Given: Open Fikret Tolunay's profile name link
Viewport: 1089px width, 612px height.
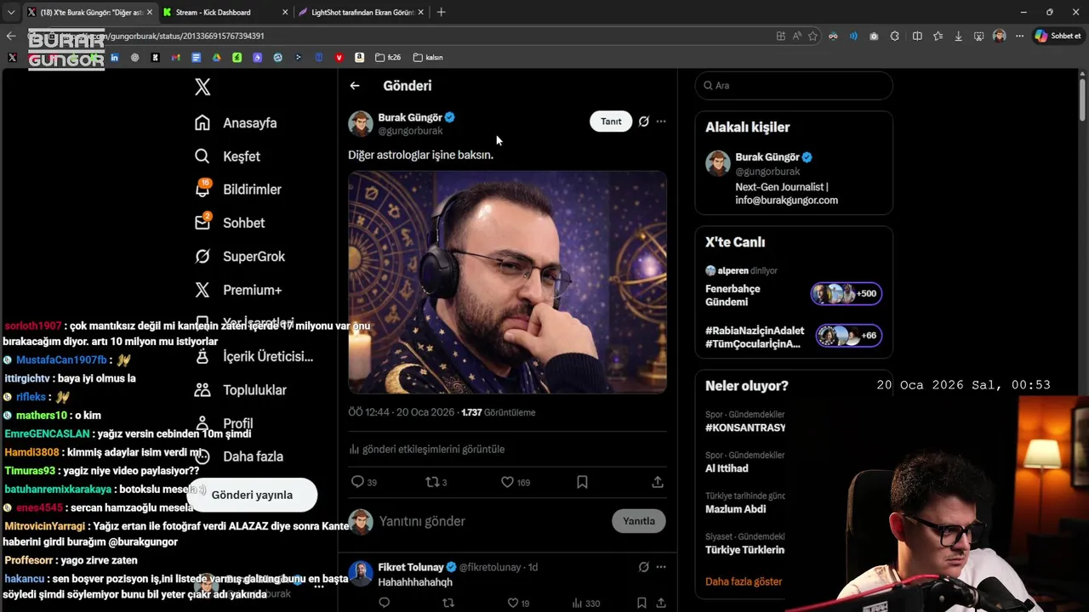Looking at the screenshot, I should pos(411,567).
